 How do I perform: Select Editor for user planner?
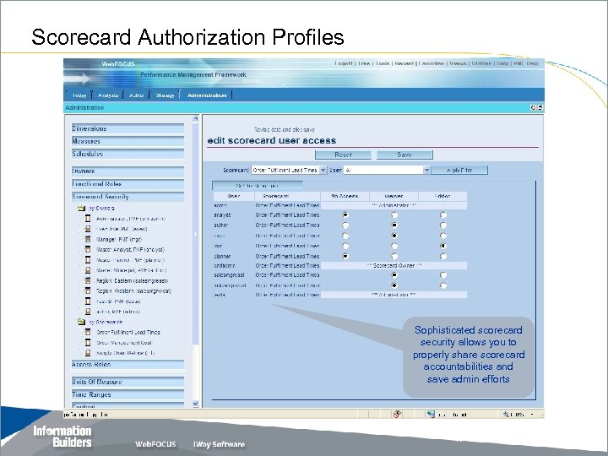click(x=443, y=257)
